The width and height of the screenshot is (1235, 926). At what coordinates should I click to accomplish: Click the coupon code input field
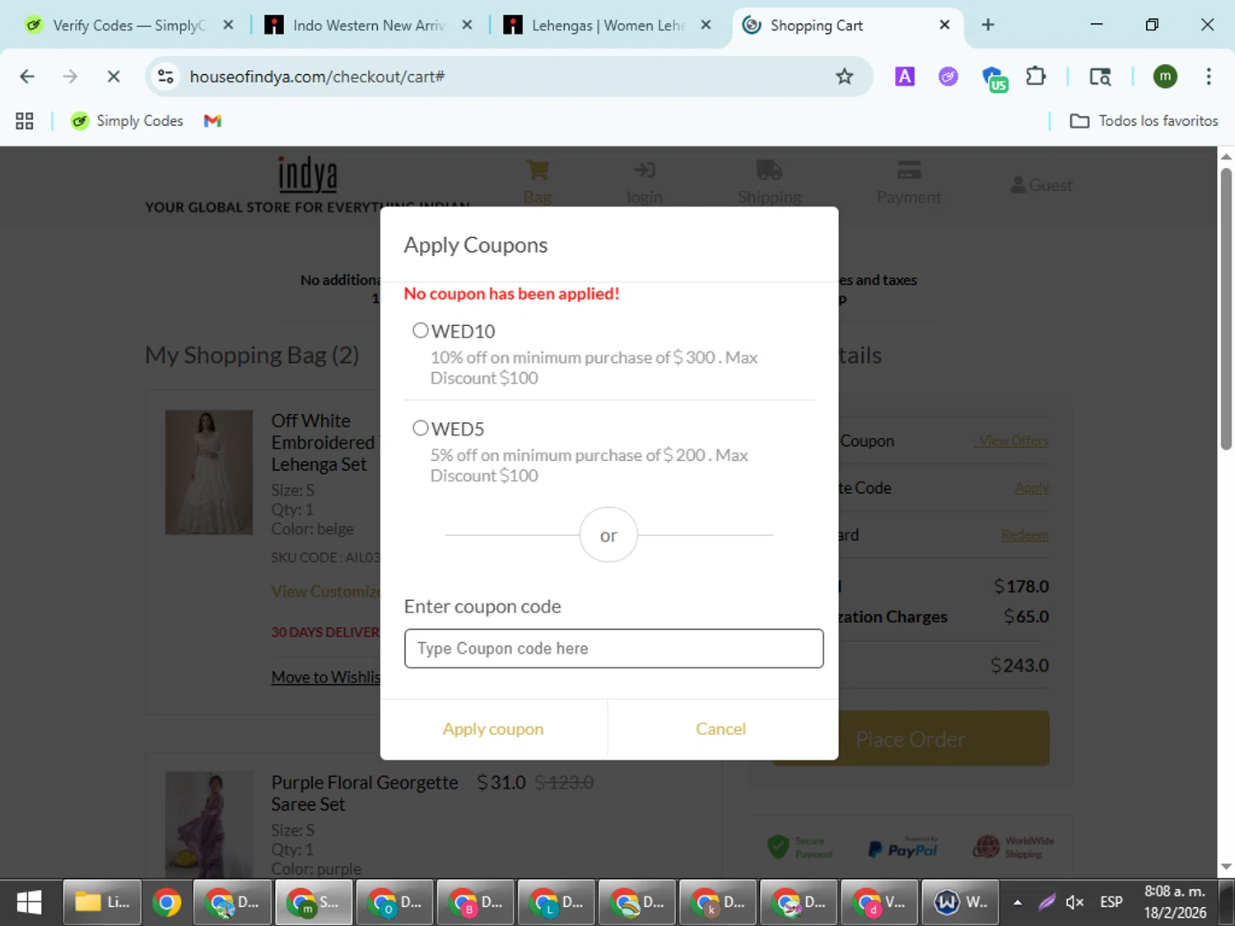click(x=613, y=649)
